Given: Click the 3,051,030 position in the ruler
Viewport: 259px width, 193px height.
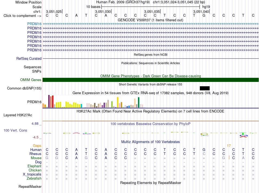Looking at the screenshot, I should coord(103,11).
